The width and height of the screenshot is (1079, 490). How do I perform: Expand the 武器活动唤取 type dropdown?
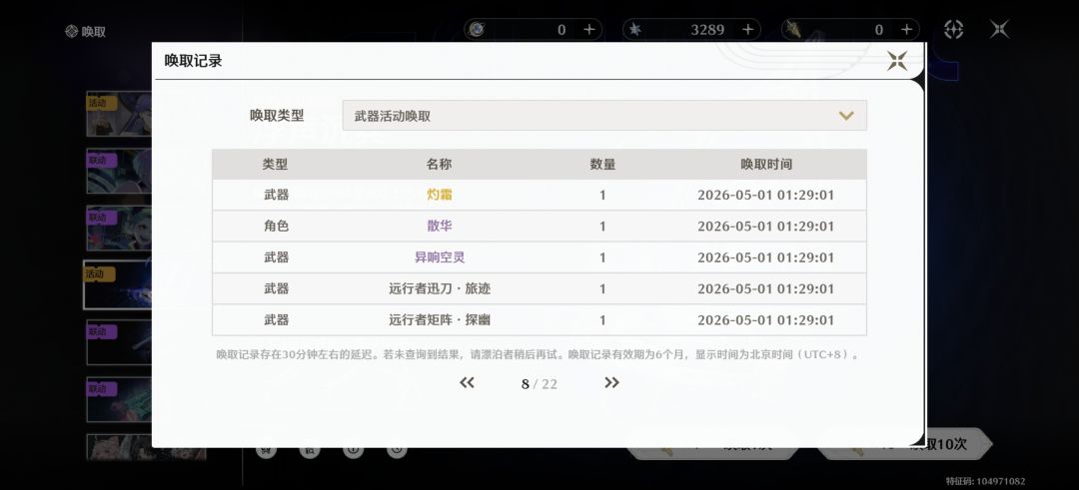[604, 116]
